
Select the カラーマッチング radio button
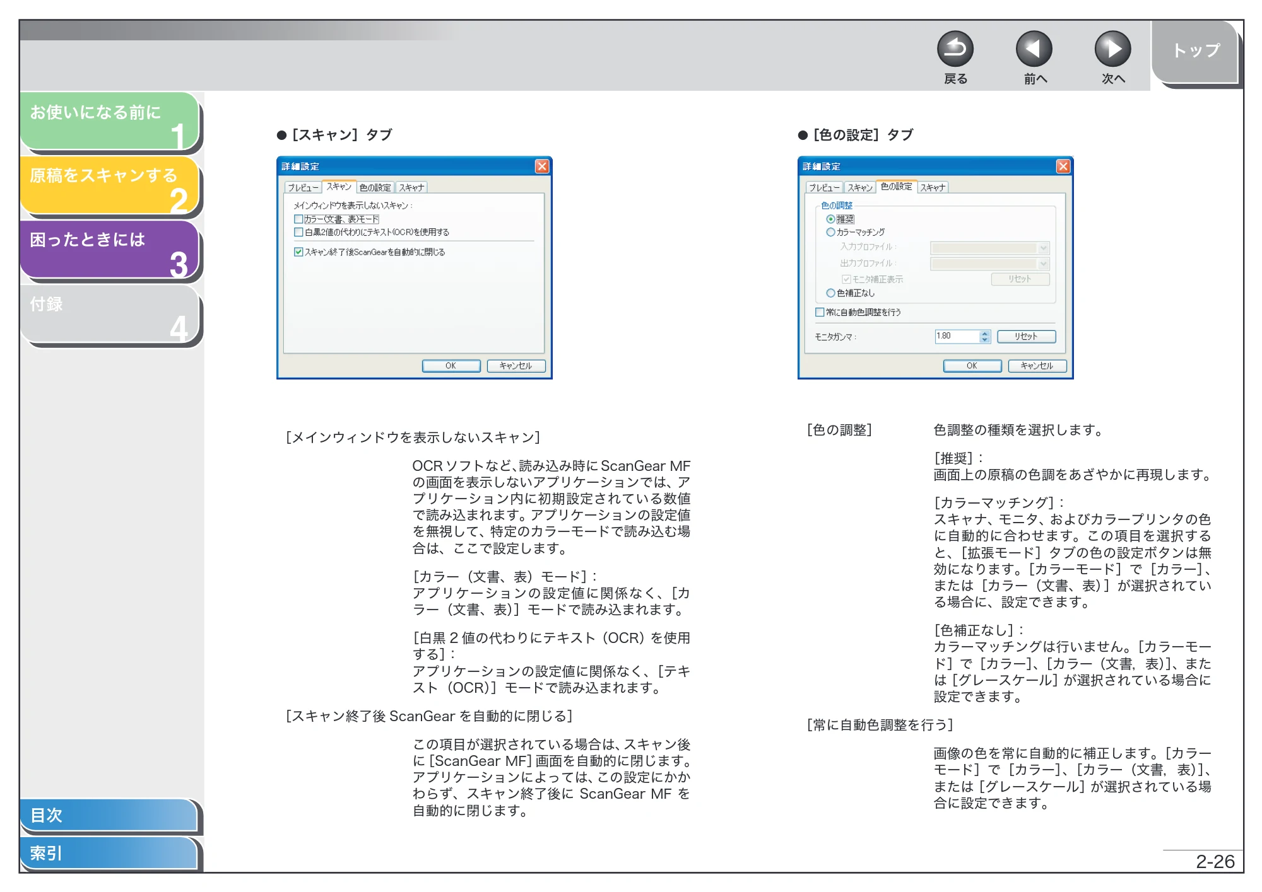(830, 233)
